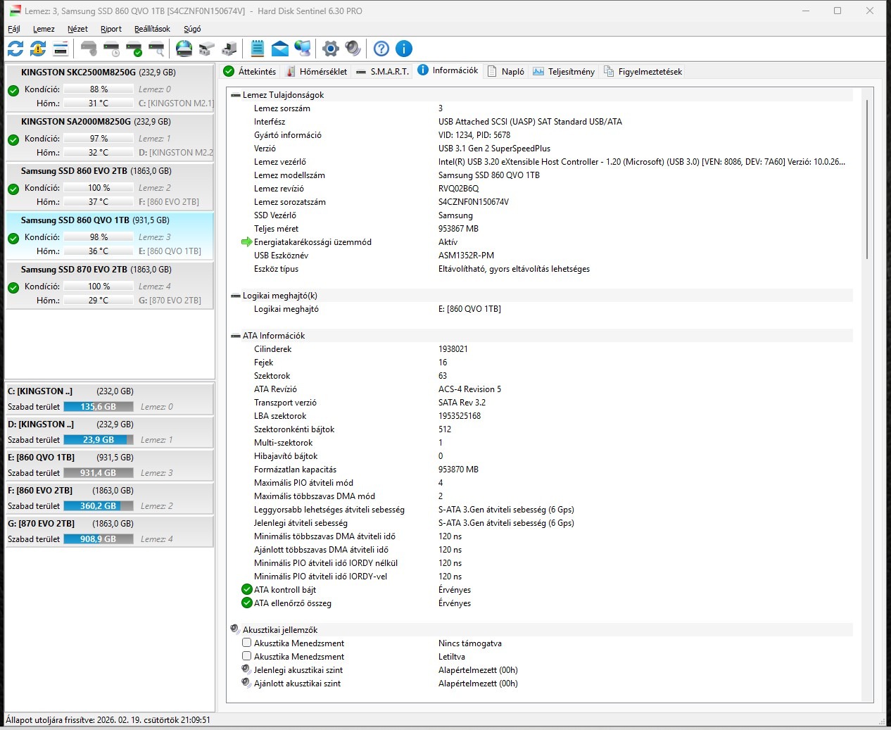Click C: free space bar 135,6 GB
Screen dimensions: 891x730
click(99, 406)
